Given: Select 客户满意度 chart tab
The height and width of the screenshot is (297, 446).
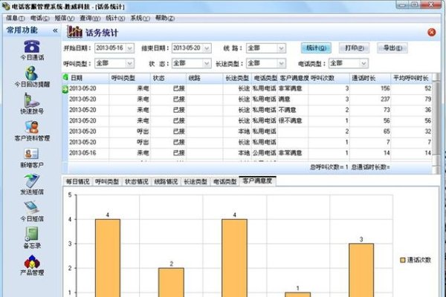Looking at the screenshot, I should (257, 180).
